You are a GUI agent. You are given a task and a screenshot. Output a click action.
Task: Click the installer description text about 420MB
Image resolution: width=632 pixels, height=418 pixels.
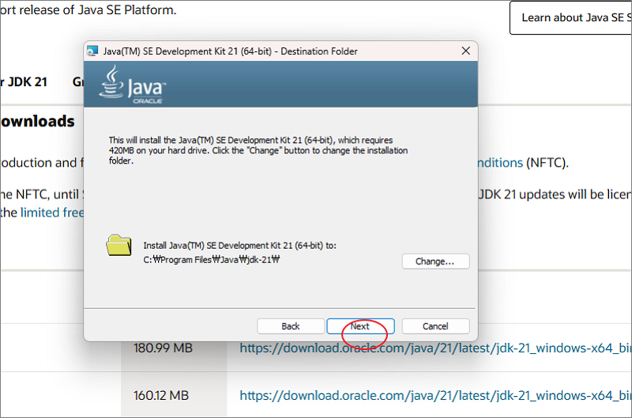point(258,151)
